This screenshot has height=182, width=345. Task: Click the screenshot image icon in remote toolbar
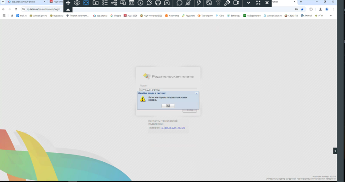[209, 3]
